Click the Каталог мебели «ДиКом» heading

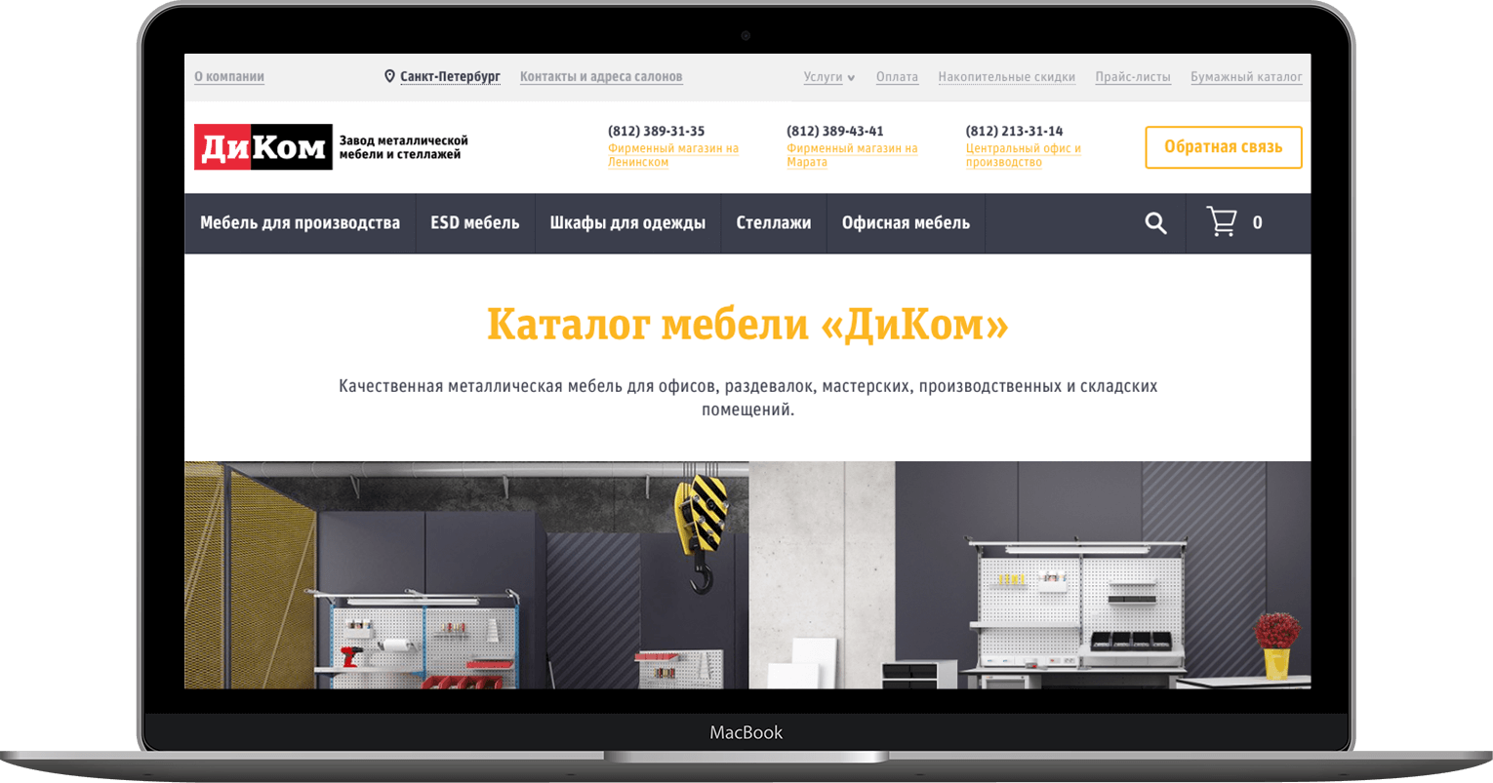pyautogui.click(x=747, y=325)
